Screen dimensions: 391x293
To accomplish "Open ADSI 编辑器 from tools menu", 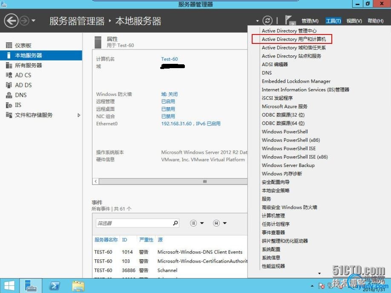I will [x=275, y=65].
